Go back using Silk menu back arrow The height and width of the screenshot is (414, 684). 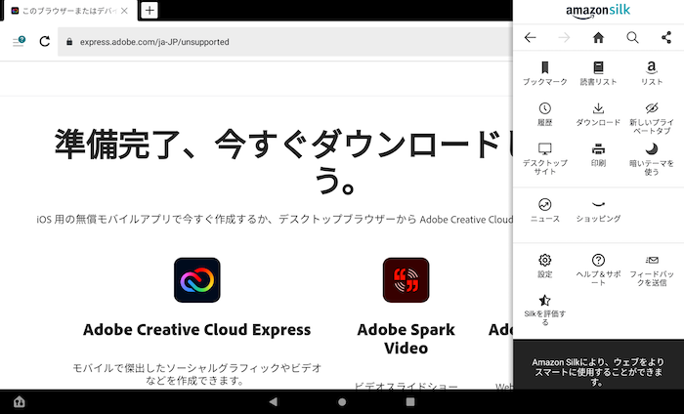pyautogui.click(x=530, y=38)
